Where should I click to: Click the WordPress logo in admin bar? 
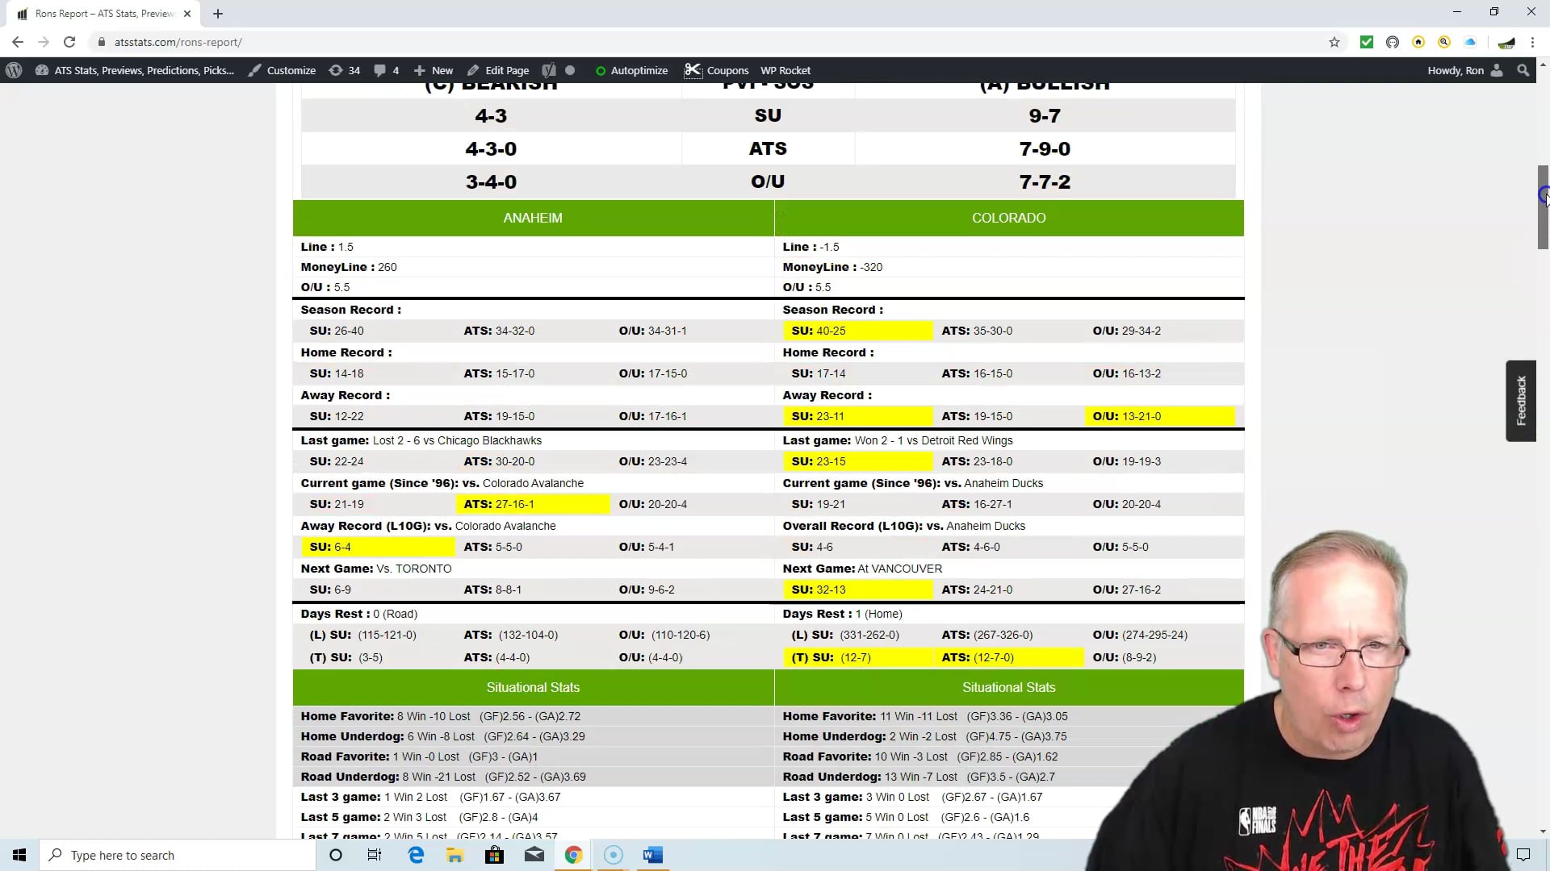pyautogui.click(x=14, y=70)
